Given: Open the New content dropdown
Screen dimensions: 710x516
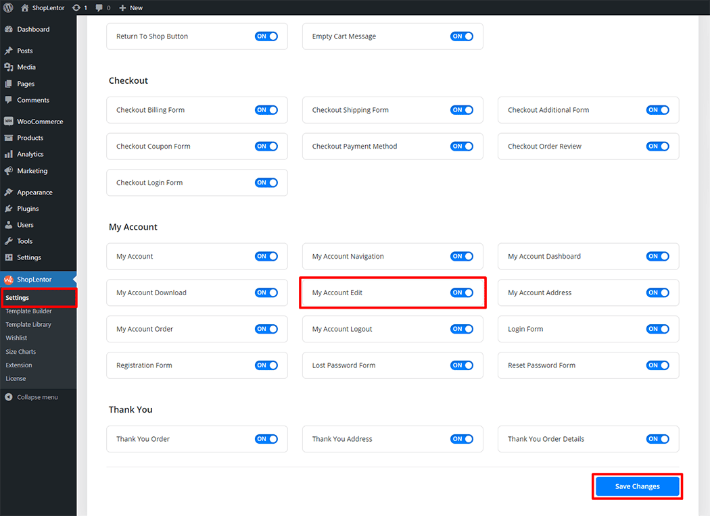Looking at the screenshot, I should tap(131, 7).
